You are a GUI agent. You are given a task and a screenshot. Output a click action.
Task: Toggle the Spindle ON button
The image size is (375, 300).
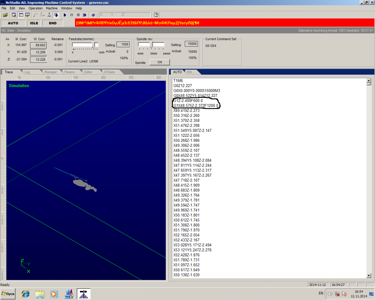(160, 62)
